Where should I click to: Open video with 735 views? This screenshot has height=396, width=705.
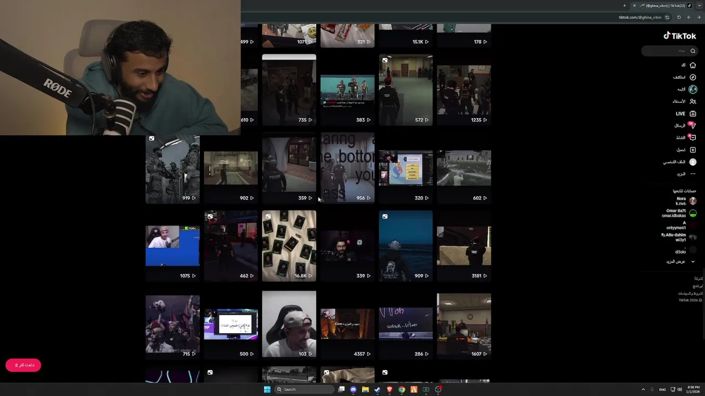tap(289, 90)
